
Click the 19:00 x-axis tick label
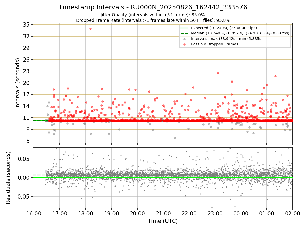tap(111, 213)
